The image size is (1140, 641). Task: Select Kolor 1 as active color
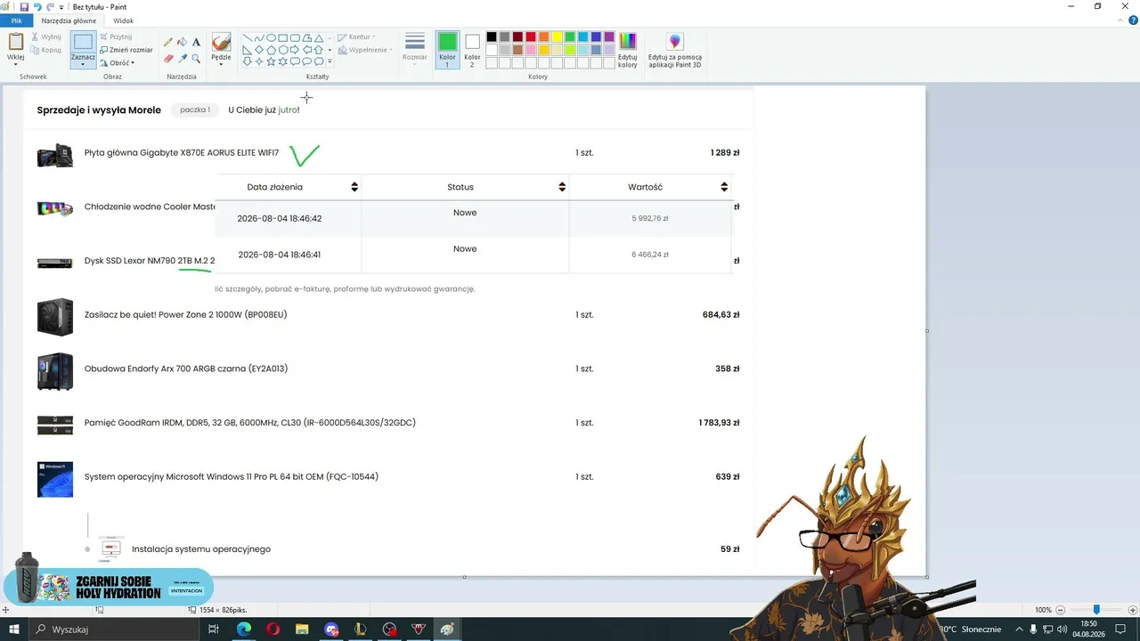click(447, 50)
